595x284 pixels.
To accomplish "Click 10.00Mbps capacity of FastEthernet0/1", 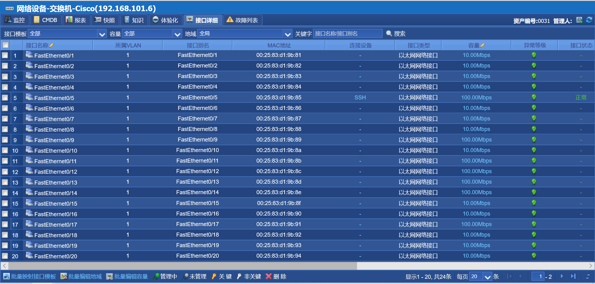I will pyautogui.click(x=476, y=55).
